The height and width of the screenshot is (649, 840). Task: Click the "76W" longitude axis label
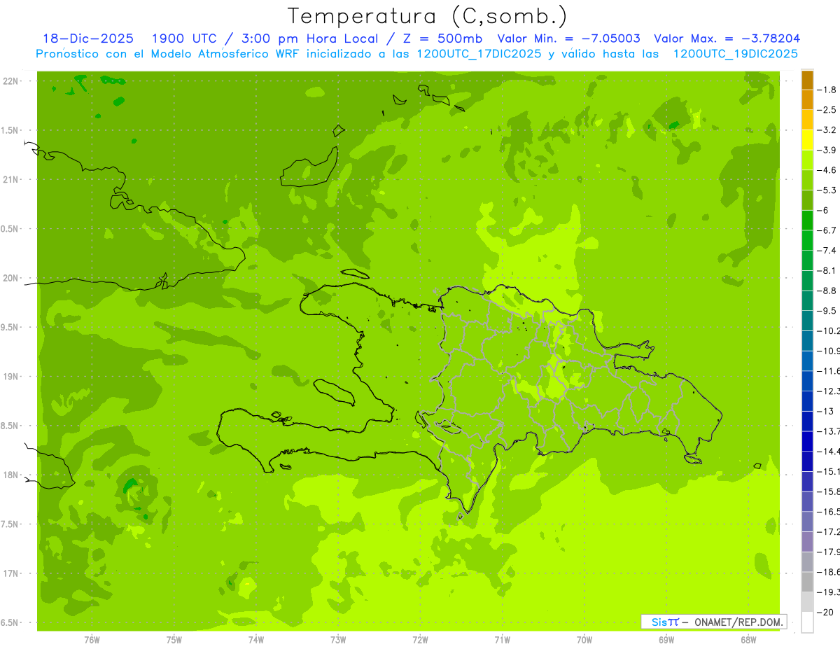tap(92, 640)
